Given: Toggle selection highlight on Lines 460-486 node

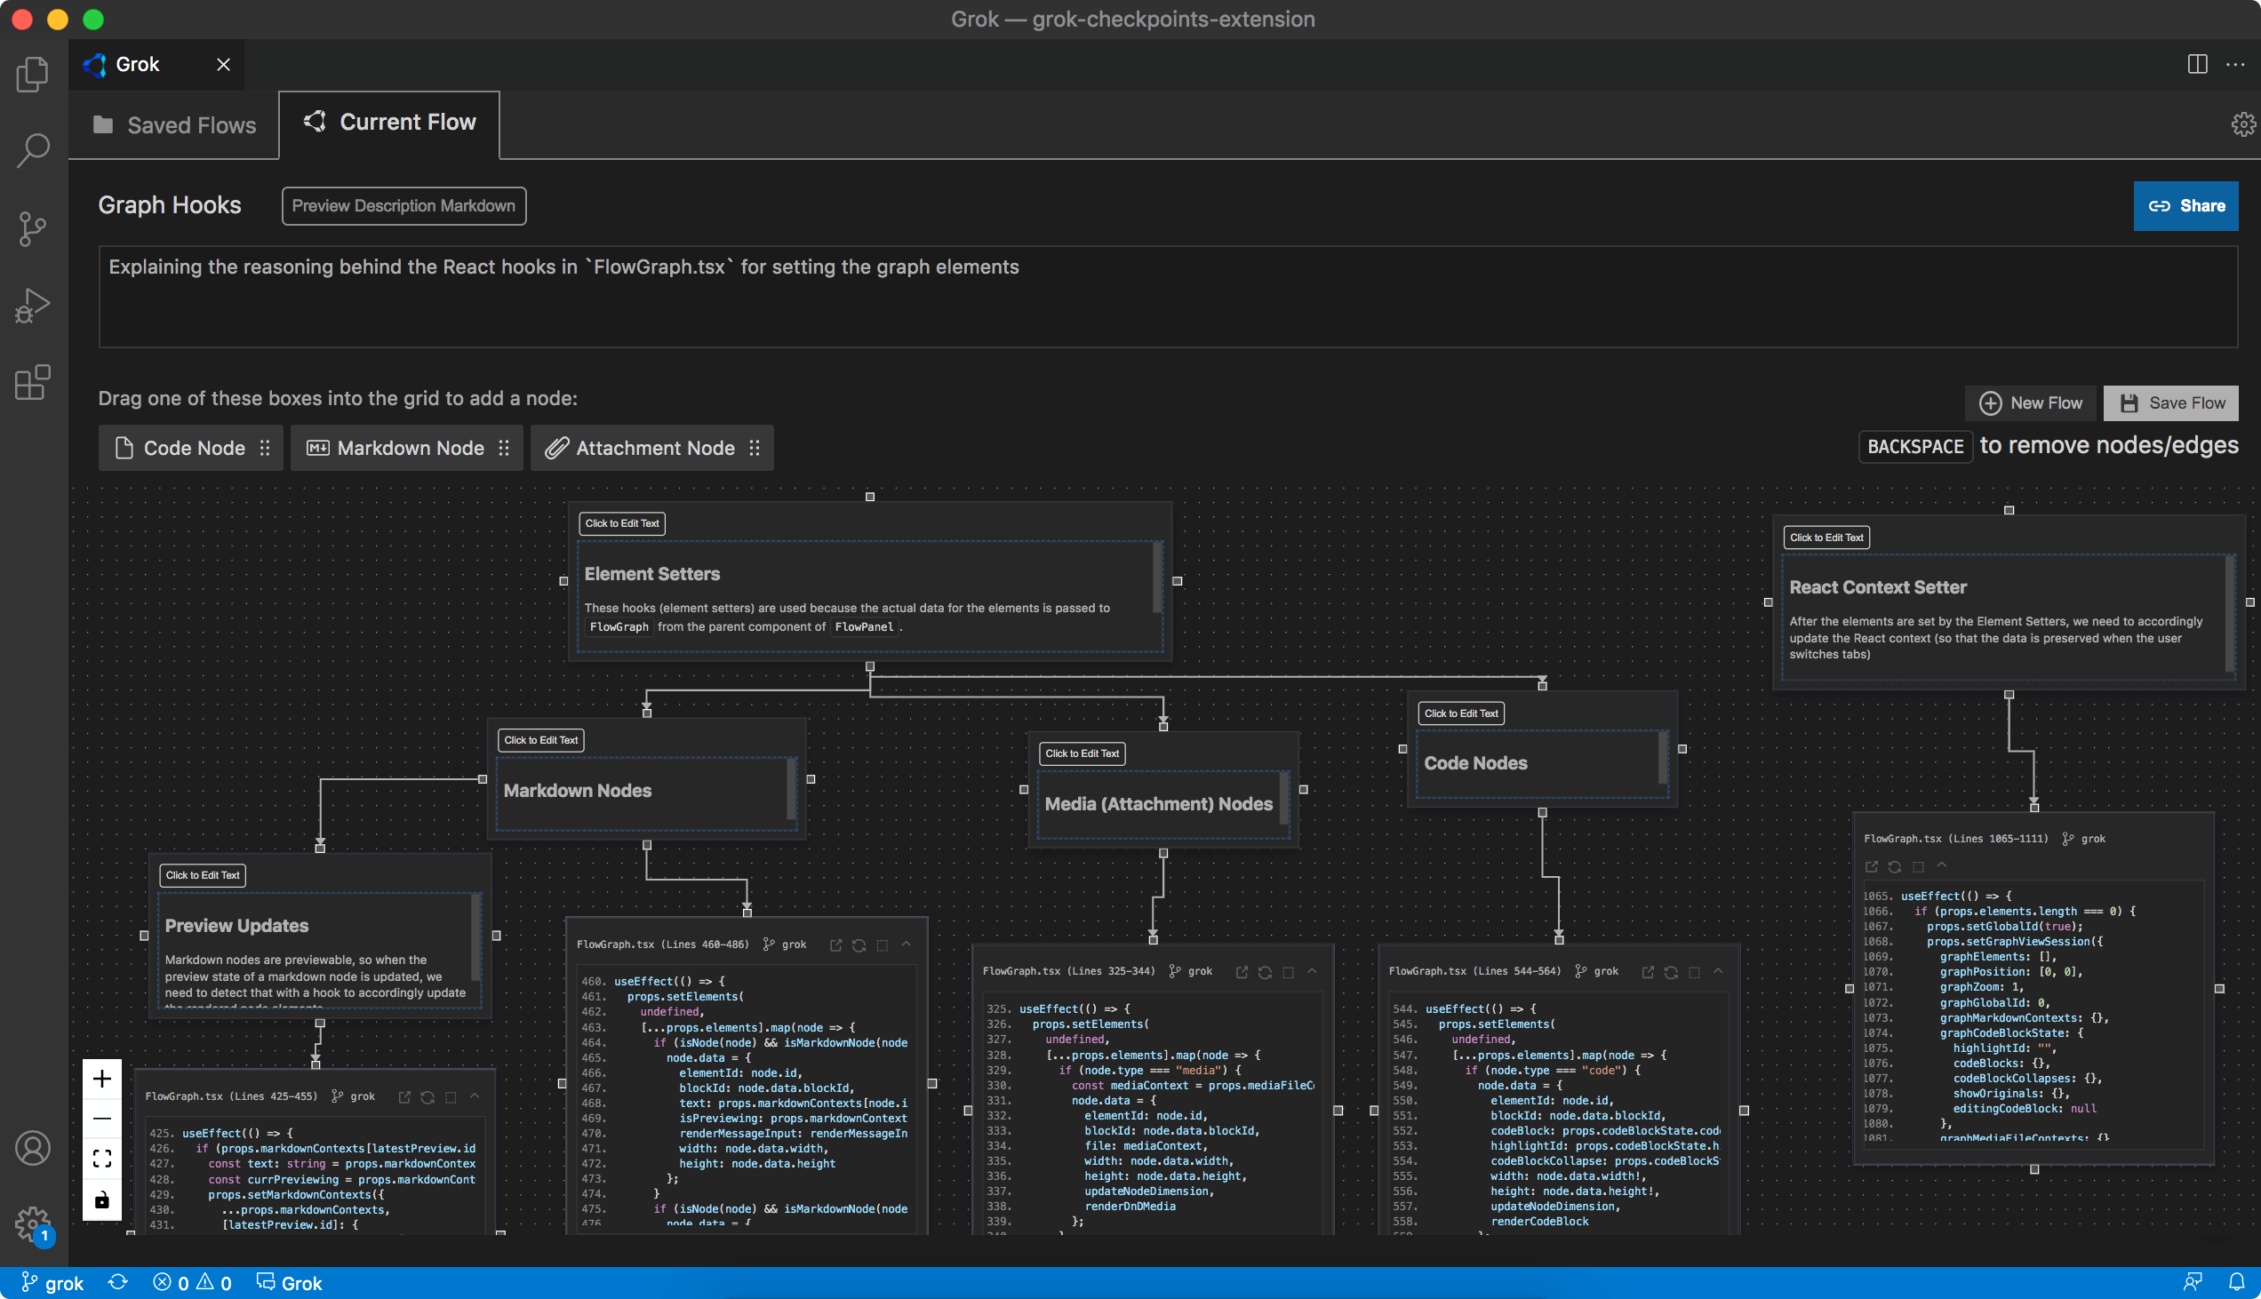Looking at the screenshot, I should (883, 944).
